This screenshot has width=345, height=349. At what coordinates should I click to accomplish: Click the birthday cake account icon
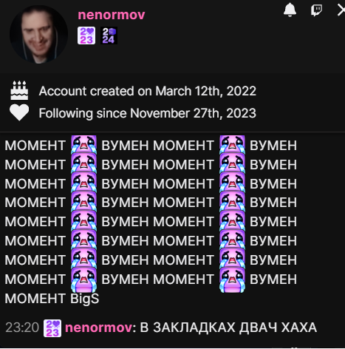coord(19,90)
